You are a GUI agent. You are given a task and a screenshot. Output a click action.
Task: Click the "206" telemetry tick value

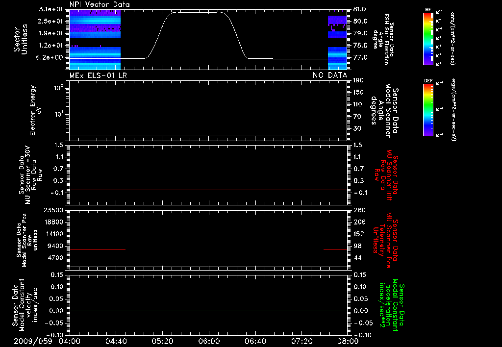358,222
